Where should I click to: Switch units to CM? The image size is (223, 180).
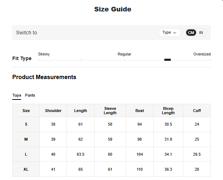191,33
